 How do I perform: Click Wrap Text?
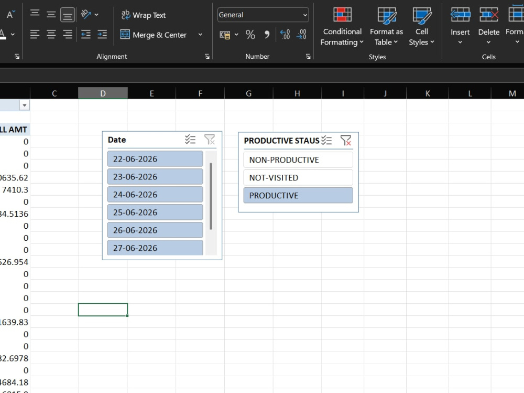tap(143, 15)
